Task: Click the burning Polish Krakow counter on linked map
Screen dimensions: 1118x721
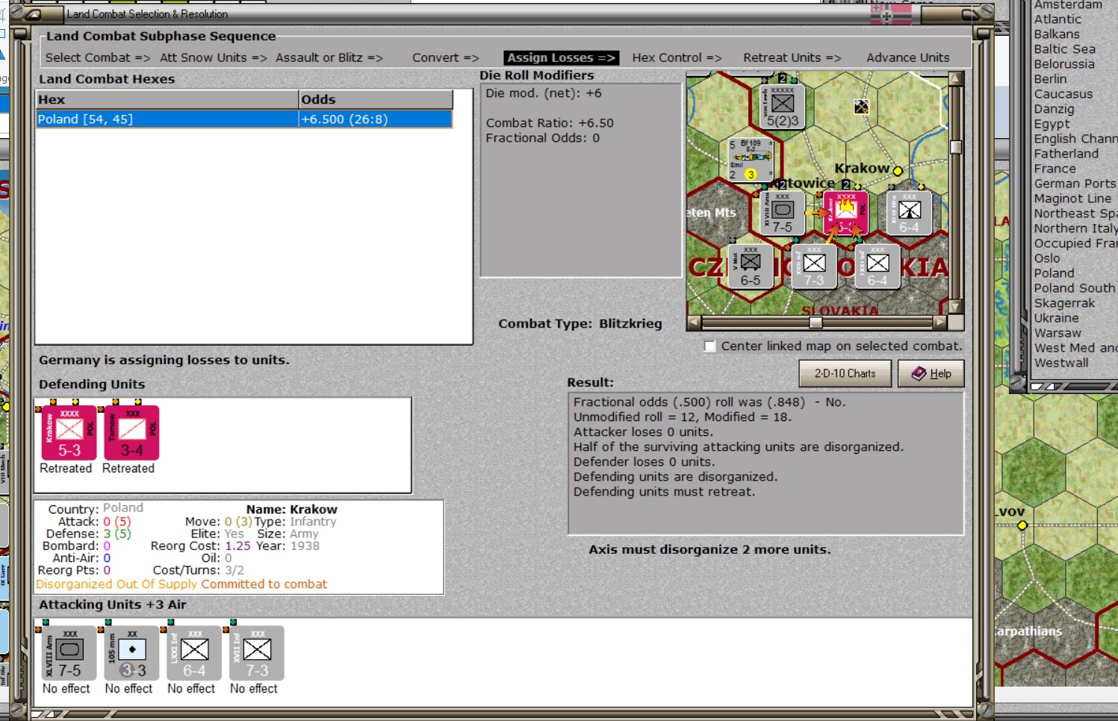Action: click(x=845, y=213)
